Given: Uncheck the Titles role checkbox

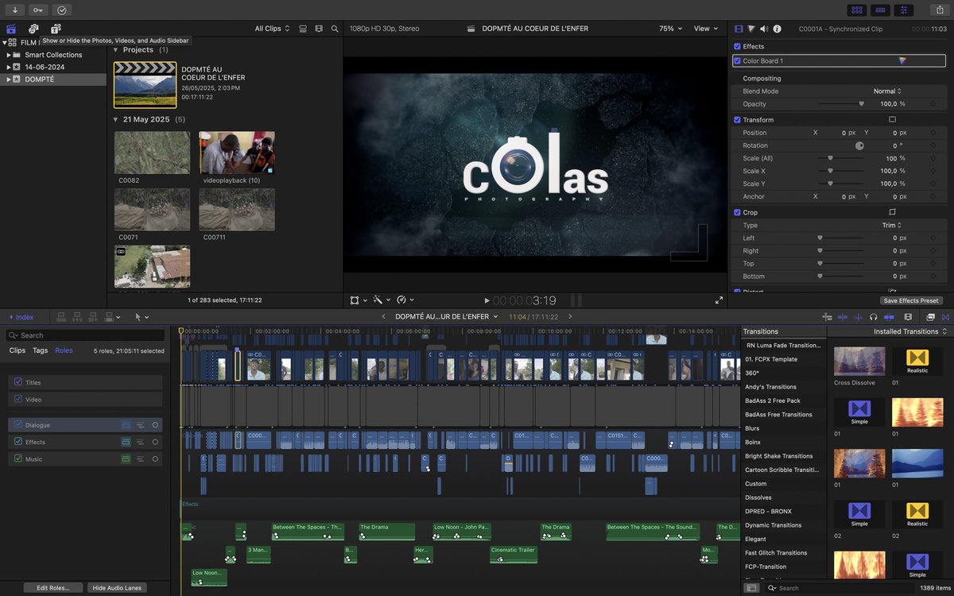Looking at the screenshot, I should (x=18, y=382).
